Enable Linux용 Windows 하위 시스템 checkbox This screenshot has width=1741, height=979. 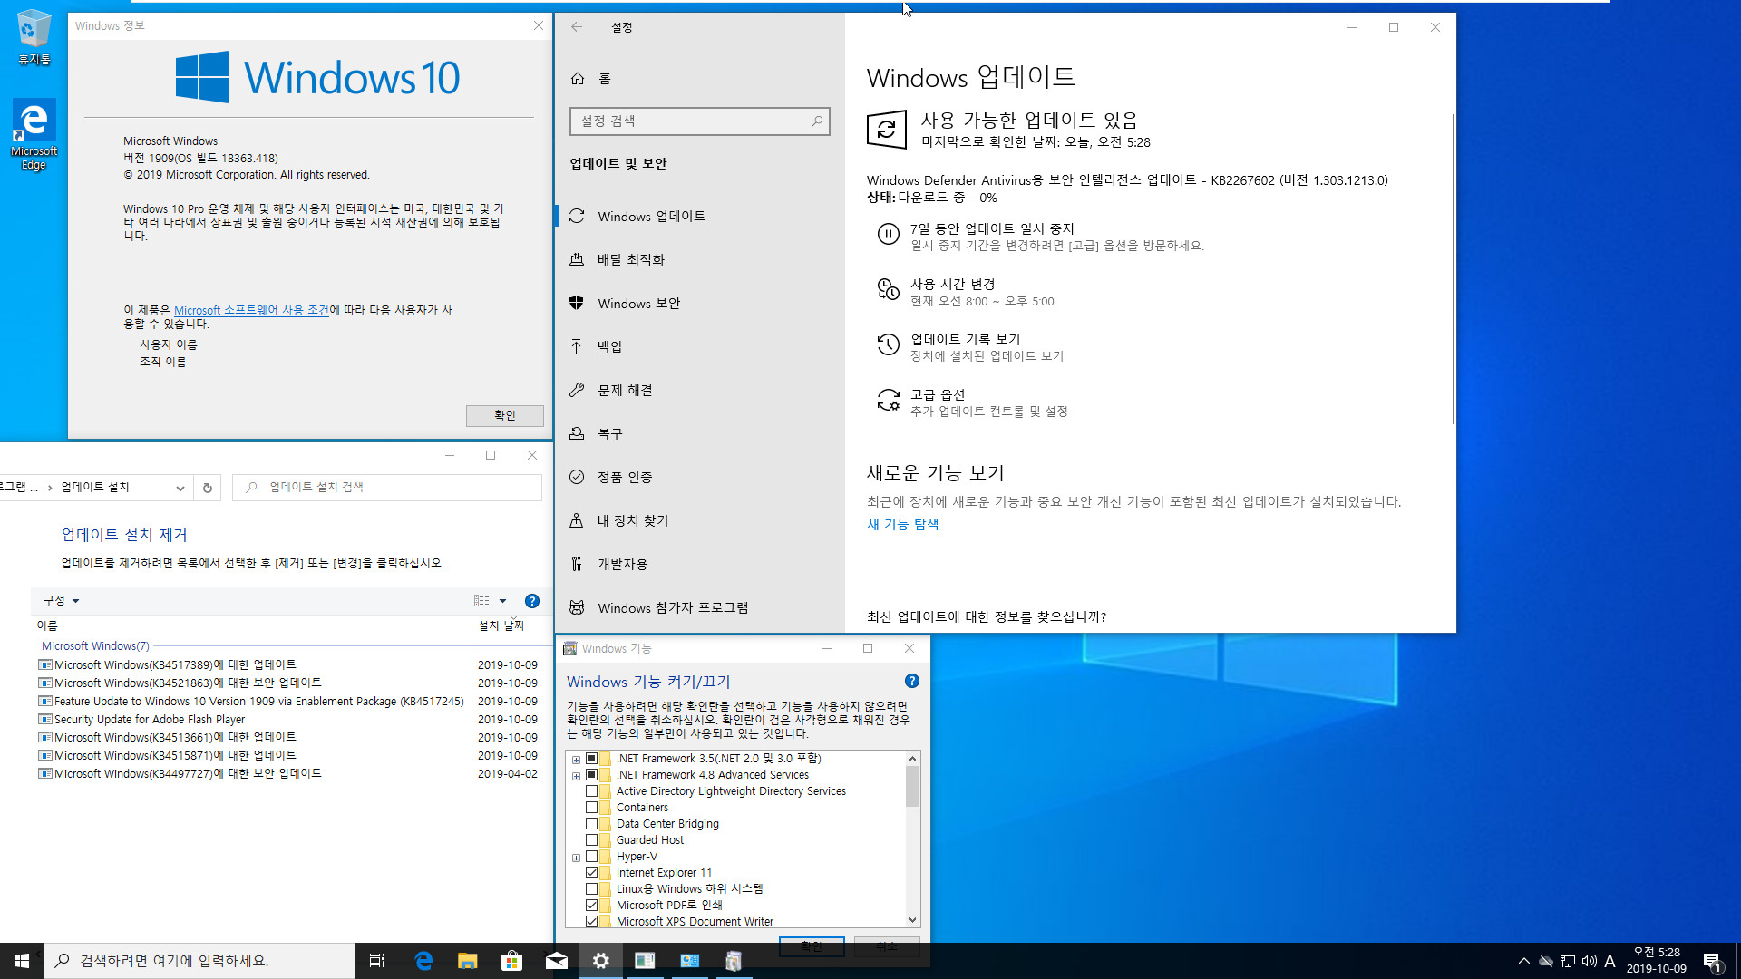[591, 889]
